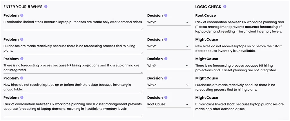Click problem field about IT maintaining limited stock
The width and height of the screenshot is (290, 121).
coord(73,25)
